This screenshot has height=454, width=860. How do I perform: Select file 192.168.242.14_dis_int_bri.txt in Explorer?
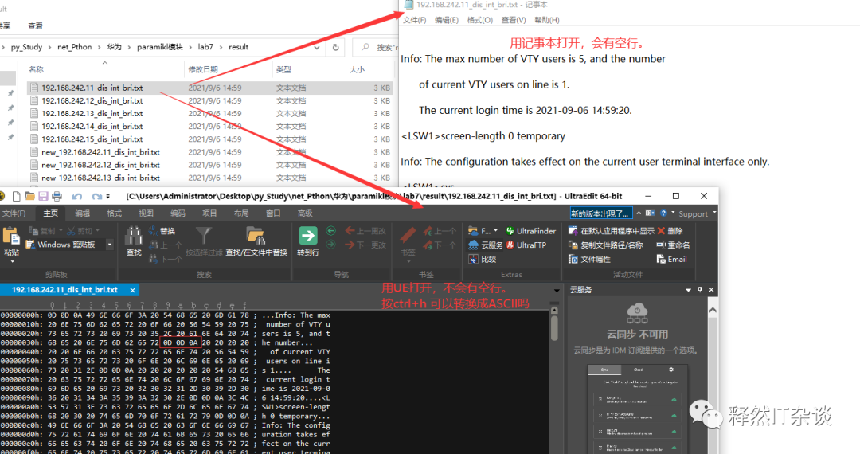(92, 127)
